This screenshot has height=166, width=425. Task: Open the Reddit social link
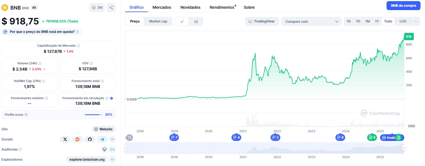tap(78, 139)
